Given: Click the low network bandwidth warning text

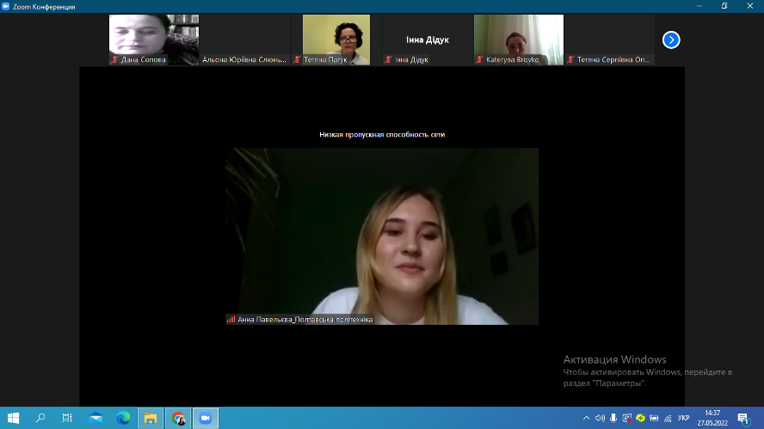Looking at the screenshot, I should [x=382, y=134].
